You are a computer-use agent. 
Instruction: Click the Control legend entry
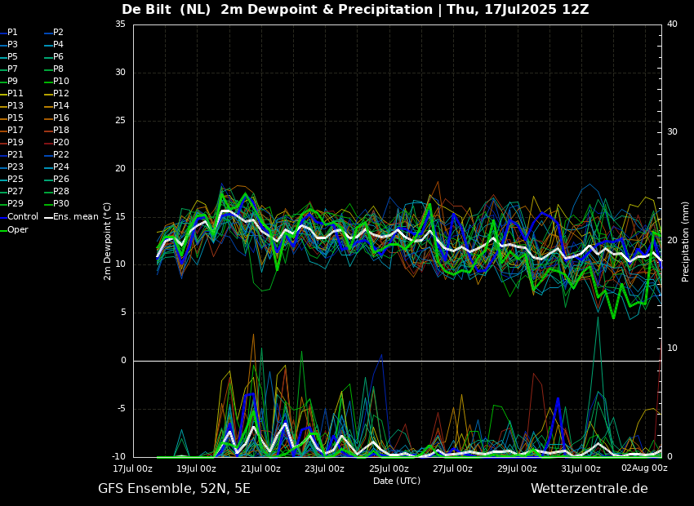(x=22, y=217)
